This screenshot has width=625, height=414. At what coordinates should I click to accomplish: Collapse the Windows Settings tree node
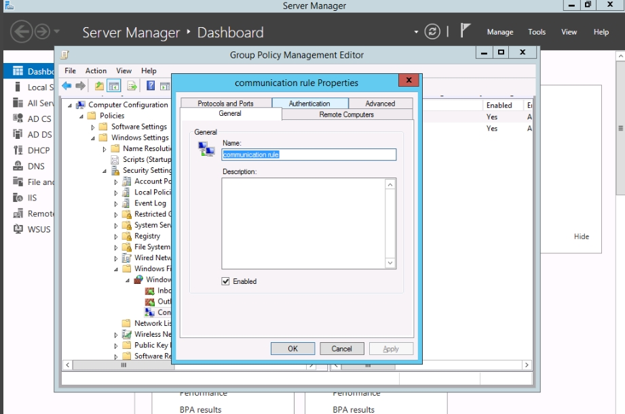(x=93, y=138)
